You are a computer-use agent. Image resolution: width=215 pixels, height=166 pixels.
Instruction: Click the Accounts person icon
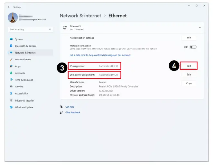click(x=11, y=73)
